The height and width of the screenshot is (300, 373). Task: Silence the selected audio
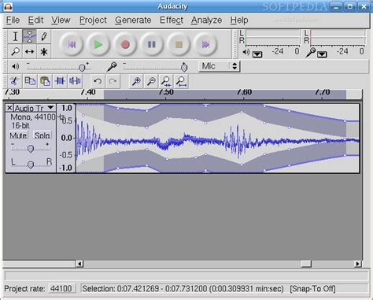[x=75, y=81]
